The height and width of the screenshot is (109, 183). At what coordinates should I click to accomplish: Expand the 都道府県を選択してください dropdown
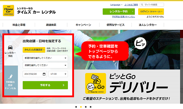(45, 58)
